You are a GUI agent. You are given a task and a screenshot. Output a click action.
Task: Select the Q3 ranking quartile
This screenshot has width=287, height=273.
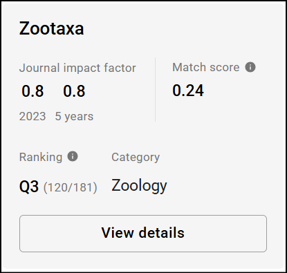pyautogui.click(x=29, y=187)
